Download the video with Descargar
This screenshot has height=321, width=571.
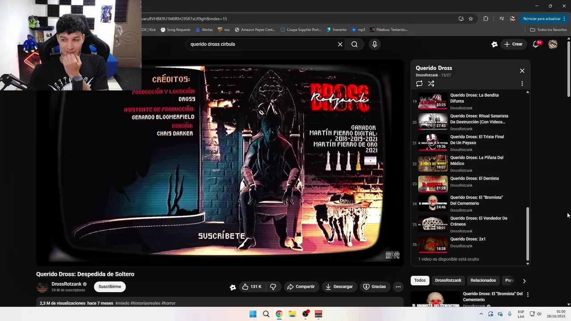(339, 287)
